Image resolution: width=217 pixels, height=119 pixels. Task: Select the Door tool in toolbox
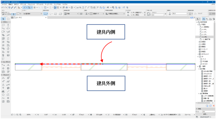point(8,39)
